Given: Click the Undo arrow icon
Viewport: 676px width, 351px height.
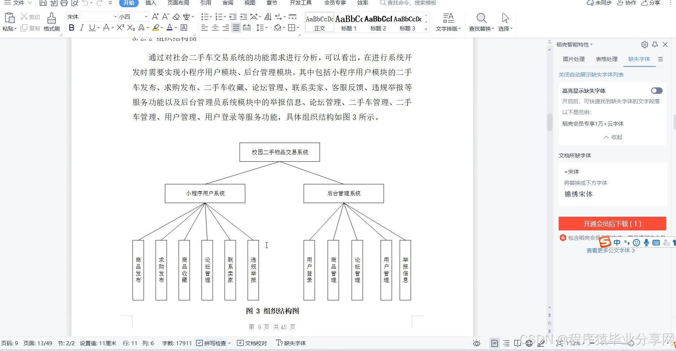Looking at the screenshot, I should pyautogui.click(x=85, y=3).
